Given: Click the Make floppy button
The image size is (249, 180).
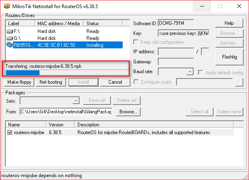Looking at the screenshot, I should tap(19, 82).
